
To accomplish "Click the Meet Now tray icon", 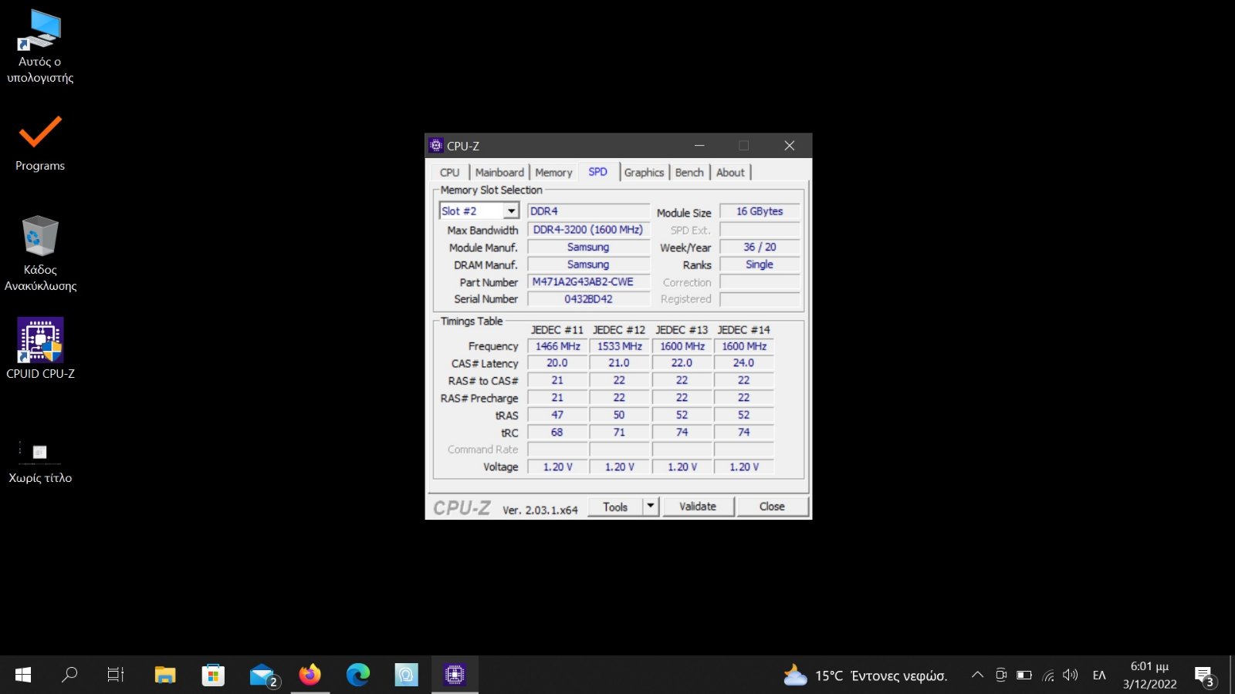I will pyautogui.click(x=1001, y=675).
